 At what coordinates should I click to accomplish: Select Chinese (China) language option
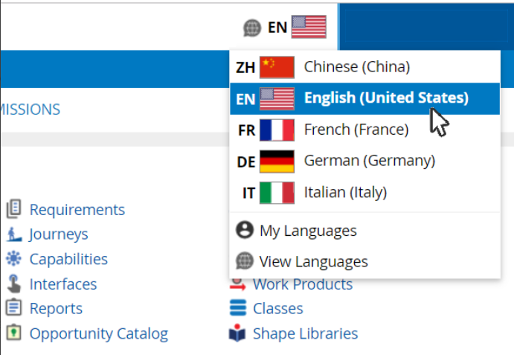tap(356, 67)
